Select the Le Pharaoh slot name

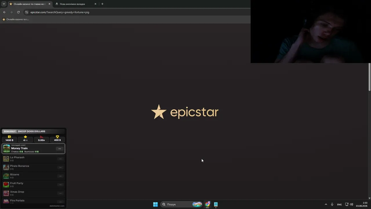[x=17, y=157]
